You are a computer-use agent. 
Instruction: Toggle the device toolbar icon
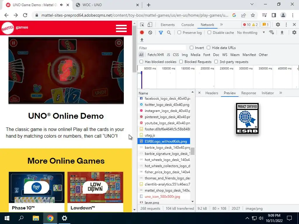click(150, 25)
